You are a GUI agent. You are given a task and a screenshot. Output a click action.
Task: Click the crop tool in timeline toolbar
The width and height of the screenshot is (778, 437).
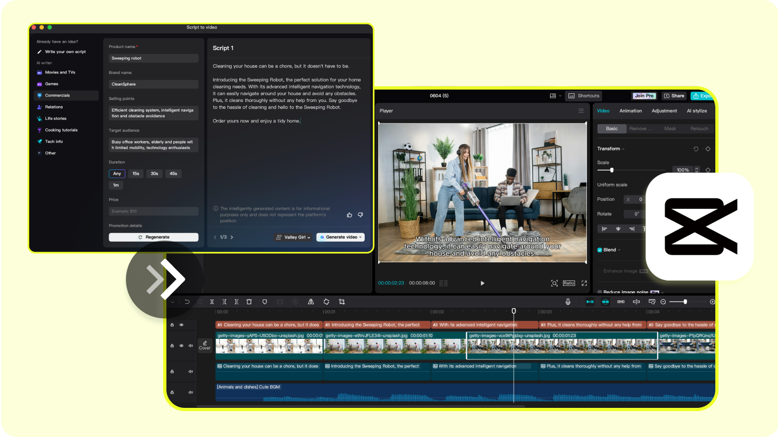[341, 302]
